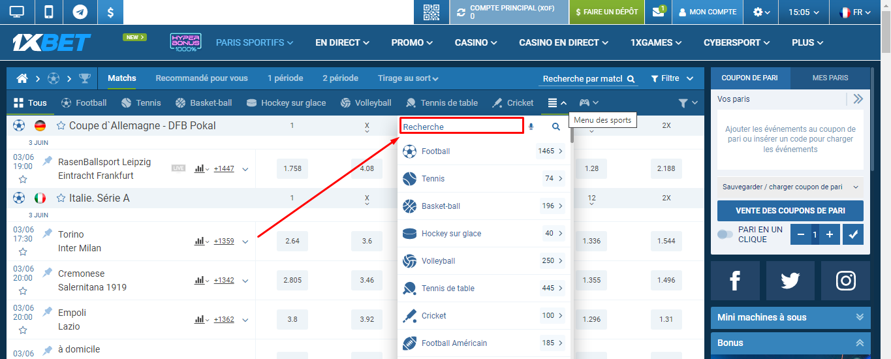The image size is (891, 359).
Task: Expand the Paris Sportifs dropdown
Action: coord(255,42)
